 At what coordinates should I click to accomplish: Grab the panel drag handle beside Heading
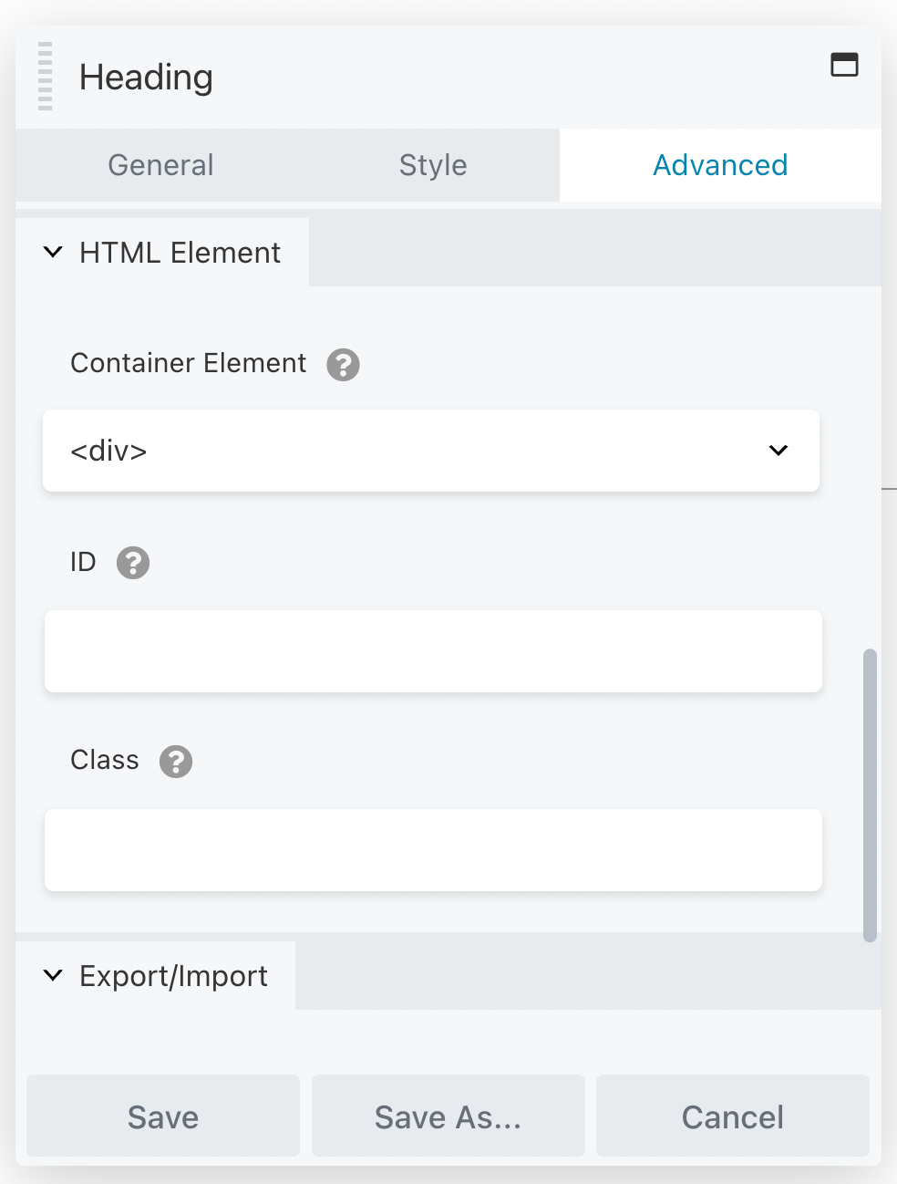(x=45, y=77)
